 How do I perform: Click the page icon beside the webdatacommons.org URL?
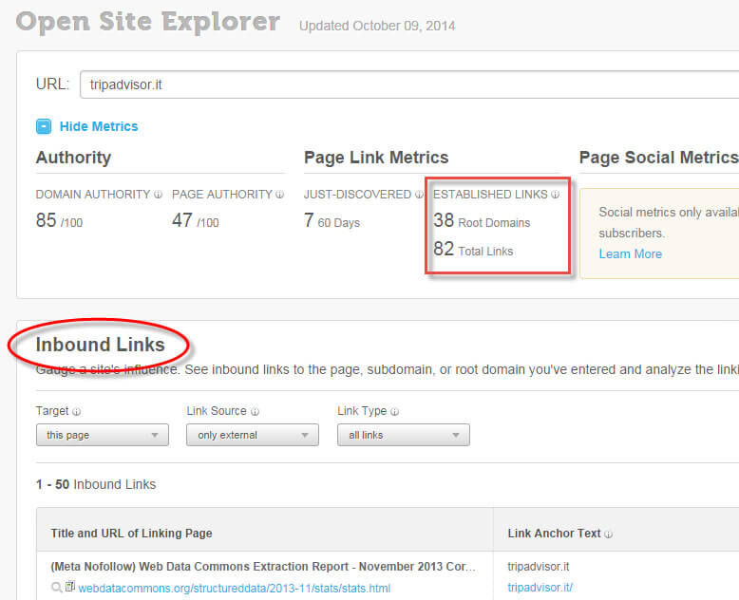click(x=70, y=587)
